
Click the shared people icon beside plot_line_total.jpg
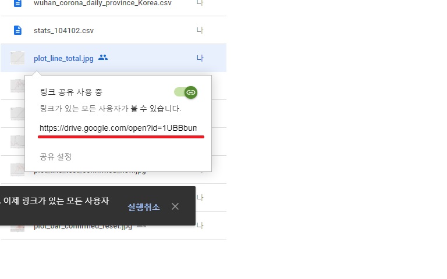pyautogui.click(x=103, y=58)
